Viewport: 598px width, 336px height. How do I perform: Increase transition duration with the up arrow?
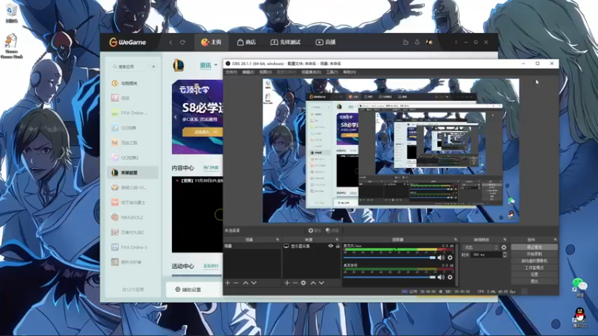[x=505, y=253]
